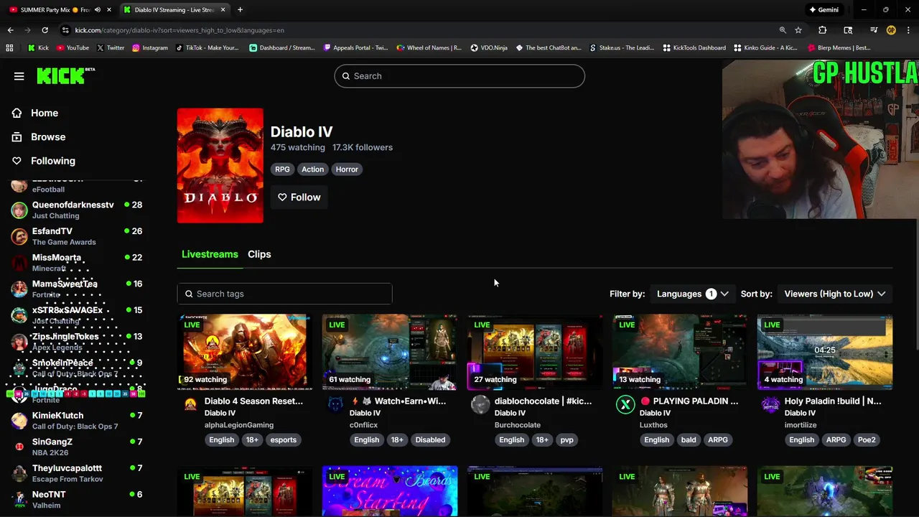This screenshot has width=919, height=517.
Task: Click imortilize channel avatar
Action: (770, 405)
